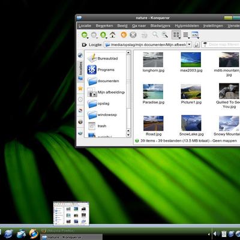
Task: Click the go button beside location bar
Action: (x=197, y=44)
